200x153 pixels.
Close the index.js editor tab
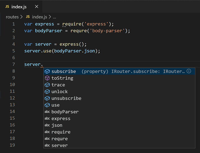pos(36,7)
